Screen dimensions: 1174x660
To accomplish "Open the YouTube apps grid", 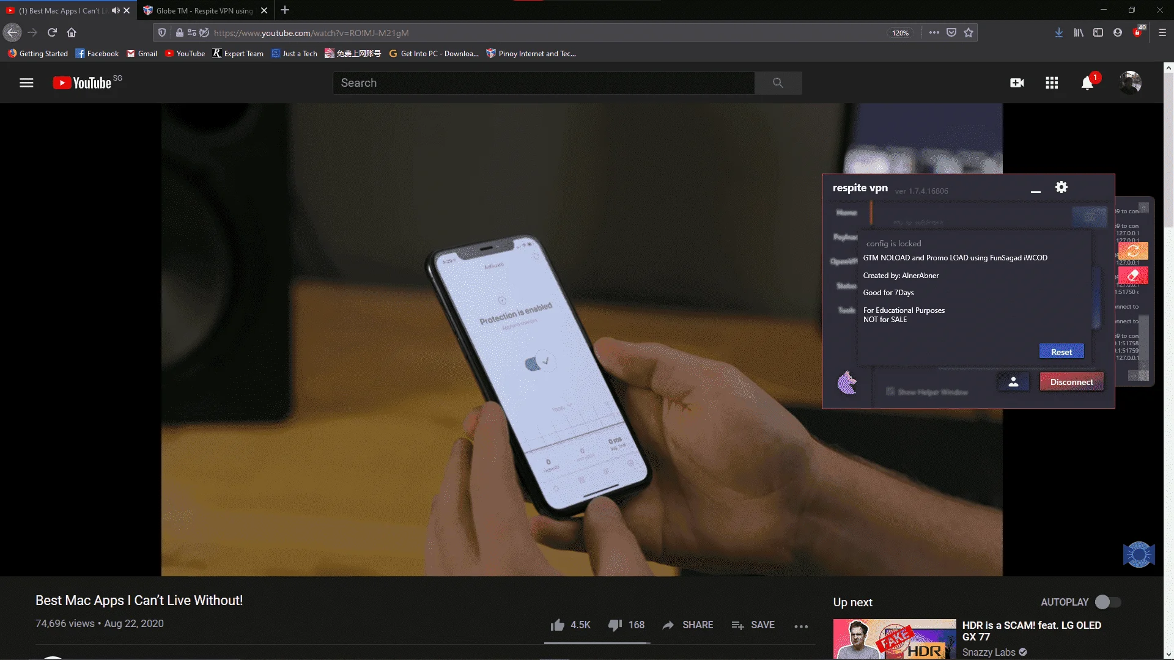I will click(1052, 83).
